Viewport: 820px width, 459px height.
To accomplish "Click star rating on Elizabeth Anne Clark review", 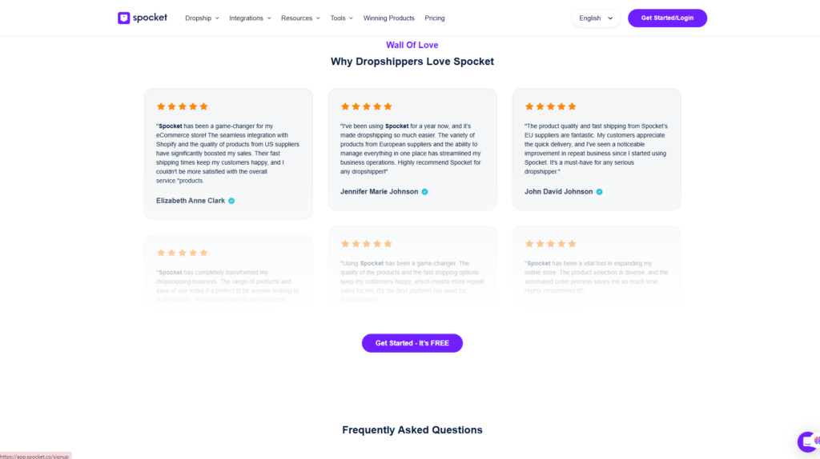I will pos(182,106).
